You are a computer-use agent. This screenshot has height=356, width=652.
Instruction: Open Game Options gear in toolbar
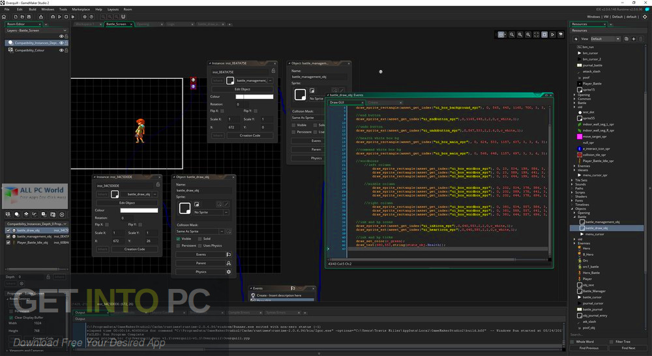pyautogui.click(x=84, y=17)
